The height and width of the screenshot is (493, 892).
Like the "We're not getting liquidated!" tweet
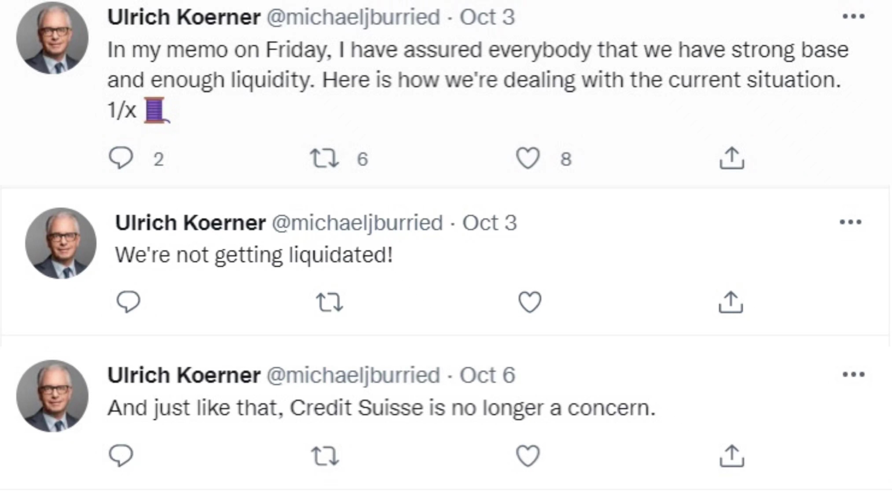tap(530, 302)
